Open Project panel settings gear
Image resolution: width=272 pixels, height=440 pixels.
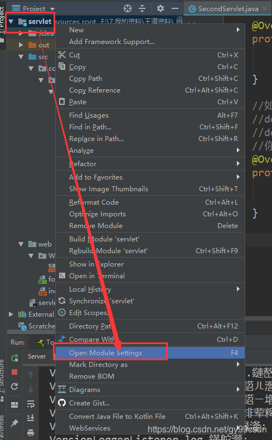161,8
